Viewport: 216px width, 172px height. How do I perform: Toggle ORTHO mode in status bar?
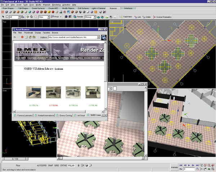click(x=63, y=166)
